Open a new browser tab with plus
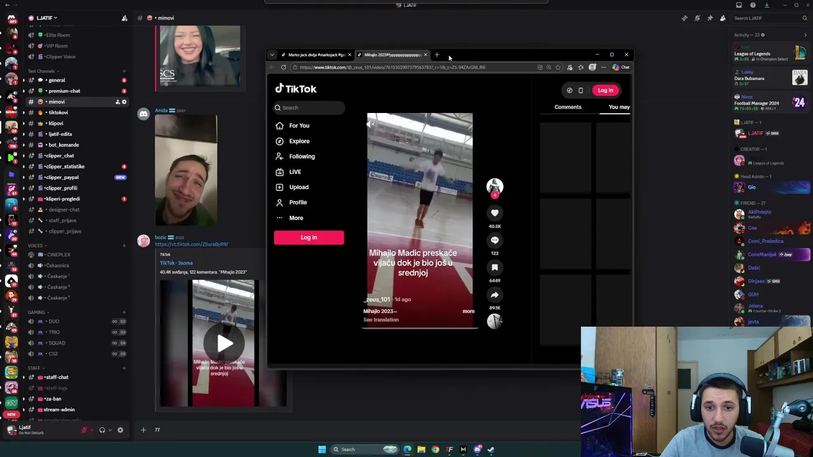This screenshot has width=813, height=457. pyautogui.click(x=437, y=55)
